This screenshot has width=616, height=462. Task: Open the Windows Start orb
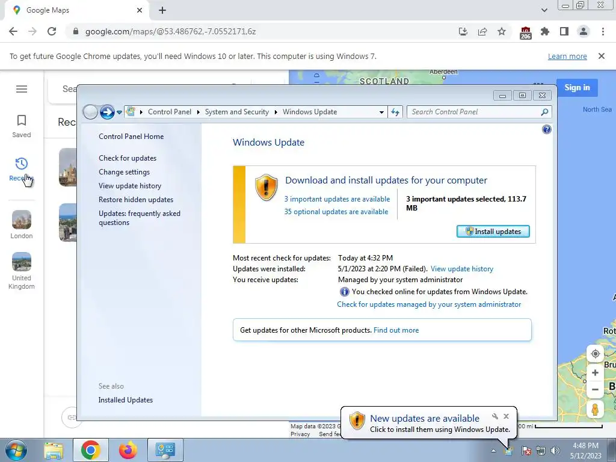pyautogui.click(x=16, y=450)
